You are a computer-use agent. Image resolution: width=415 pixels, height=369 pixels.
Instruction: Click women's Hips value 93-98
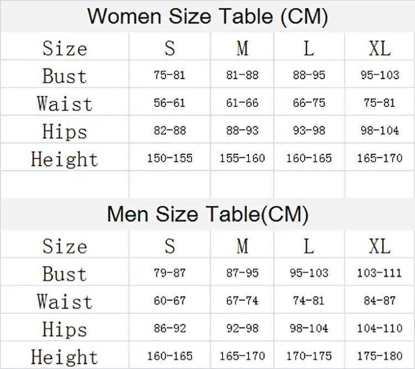tap(309, 130)
